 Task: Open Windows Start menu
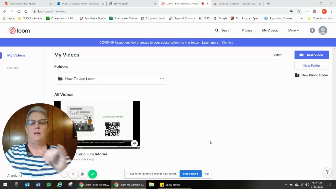(5, 185)
